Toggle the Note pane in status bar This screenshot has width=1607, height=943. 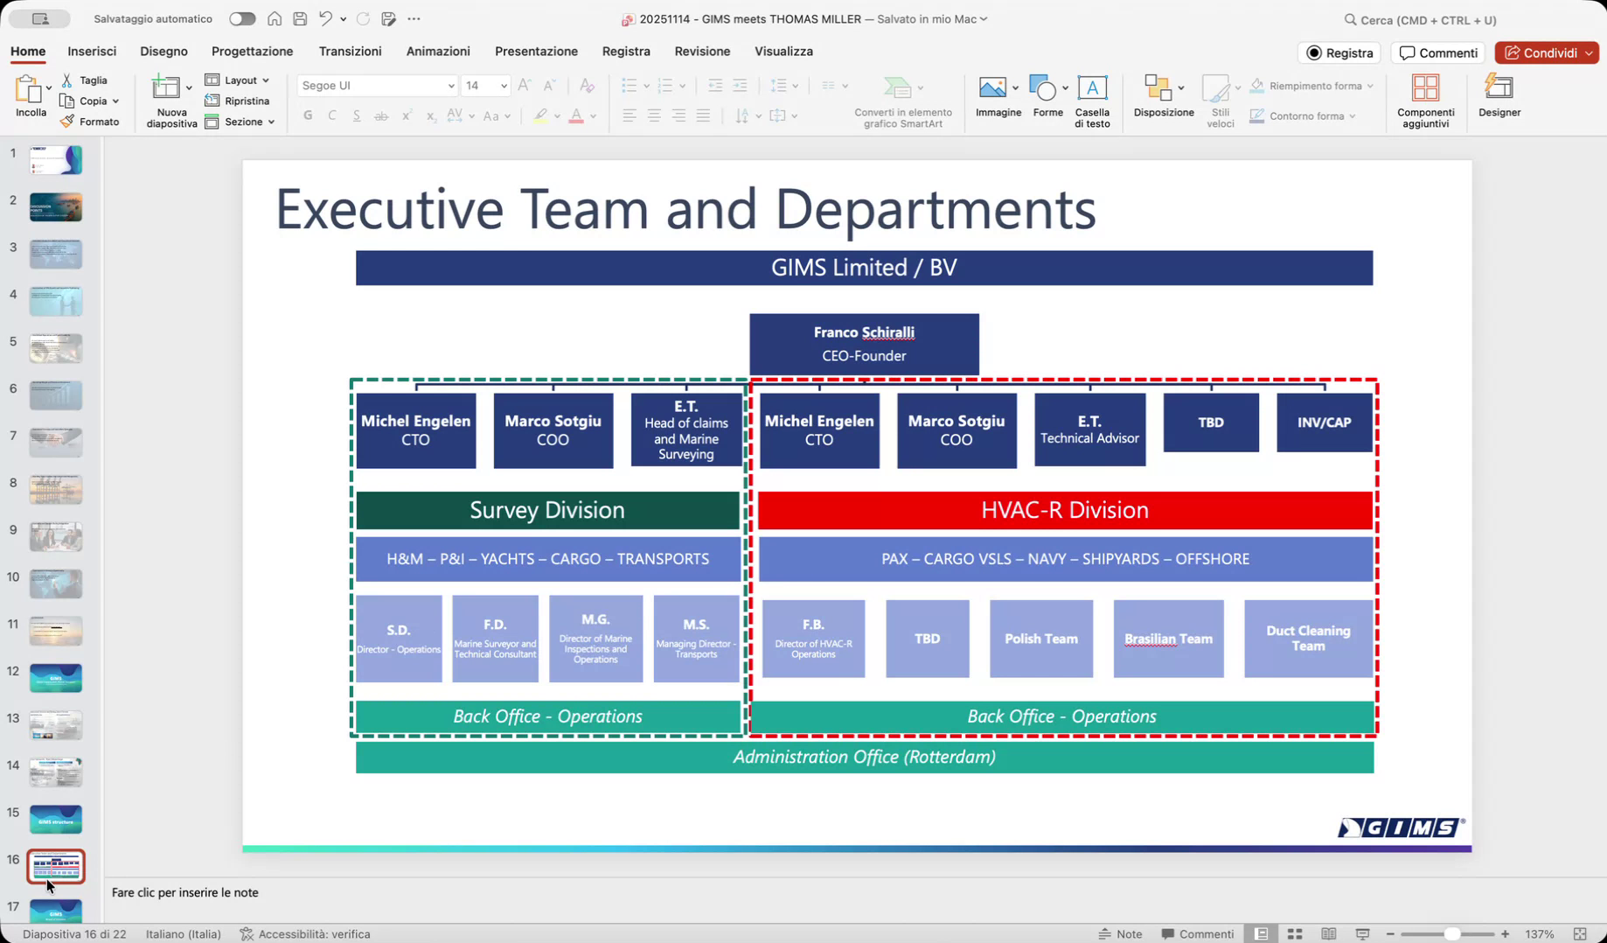click(1120, 934)
